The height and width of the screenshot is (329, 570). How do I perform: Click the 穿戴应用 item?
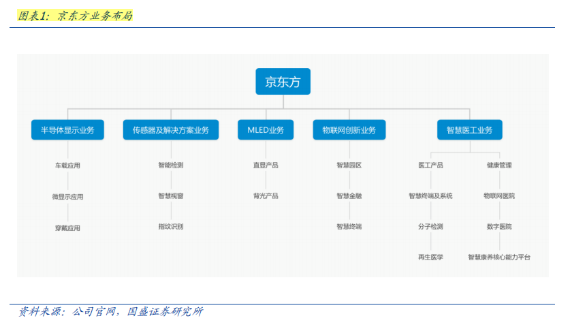(x=67, y=228)
